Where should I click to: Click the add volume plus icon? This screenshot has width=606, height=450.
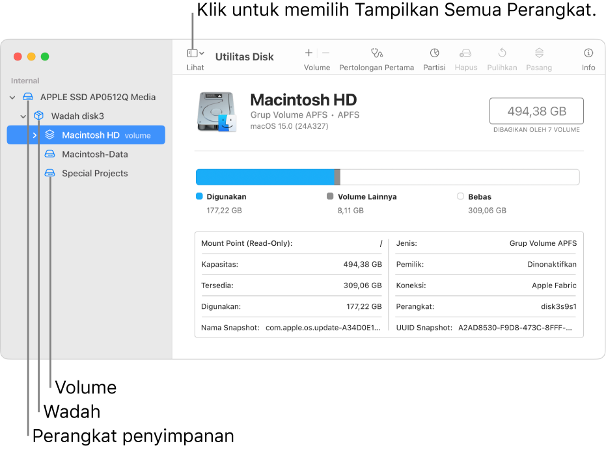pyautogui.click(x=309, y=53)
